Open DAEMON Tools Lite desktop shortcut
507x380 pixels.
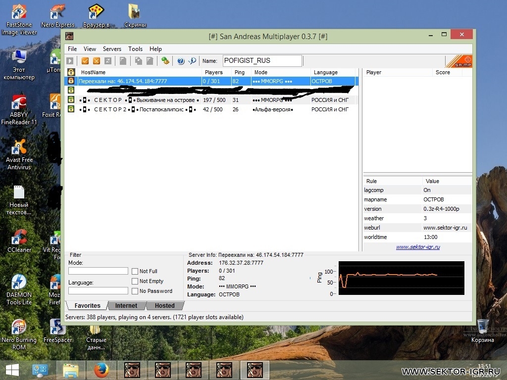[19, 289]
